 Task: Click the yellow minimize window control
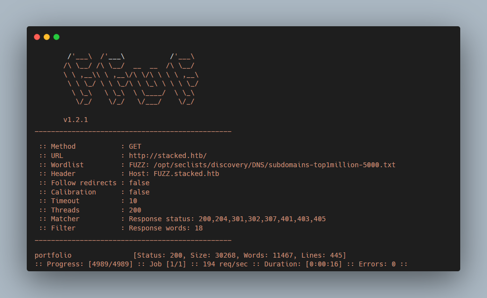[x=46, y=36]
